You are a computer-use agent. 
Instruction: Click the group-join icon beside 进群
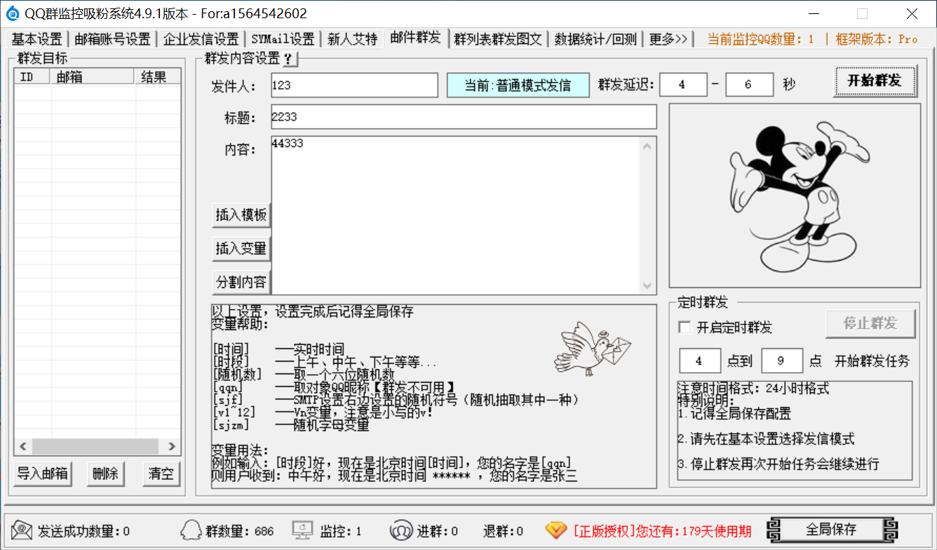click(401, 531)
